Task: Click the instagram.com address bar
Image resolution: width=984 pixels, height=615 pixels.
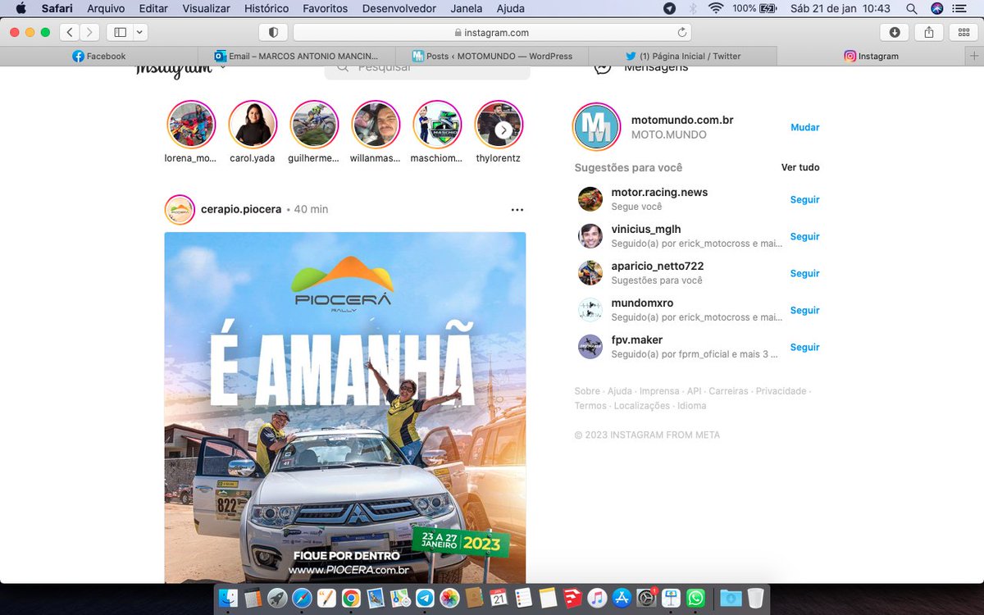Action: point(492,32)
